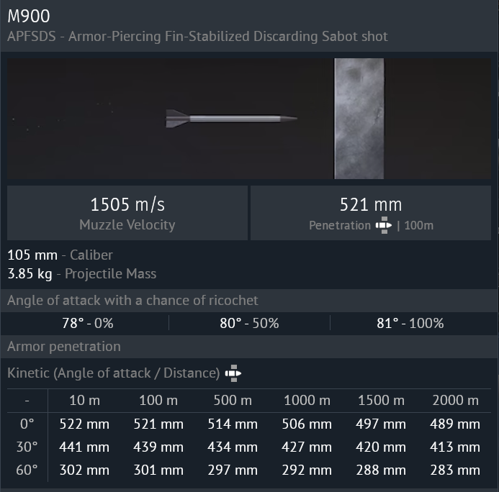Viewport: 499px width, 492px height.
Task: Click the 105 mm Caliber line
Action: (x=60, y=255)
